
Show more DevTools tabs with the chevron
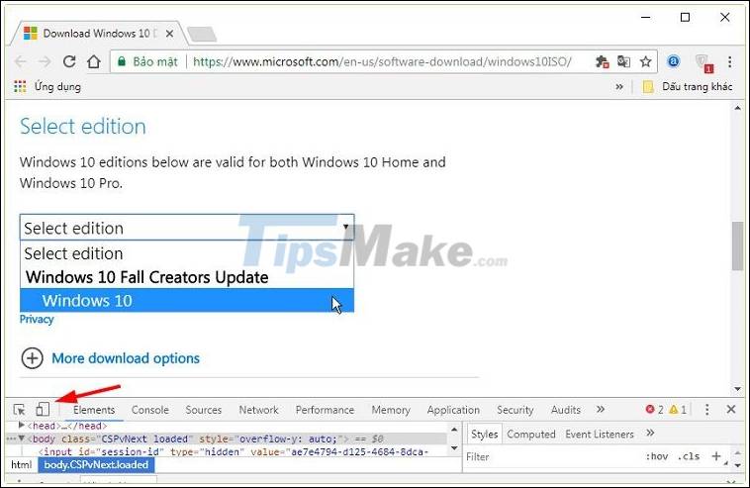tap(601, 409)
